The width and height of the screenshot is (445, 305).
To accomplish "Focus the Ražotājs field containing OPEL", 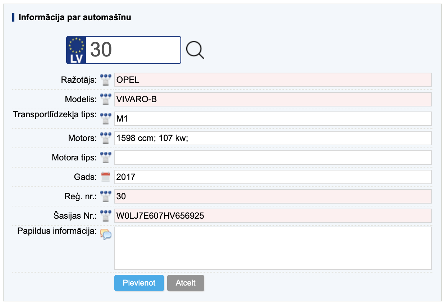I will pos(273,80).
